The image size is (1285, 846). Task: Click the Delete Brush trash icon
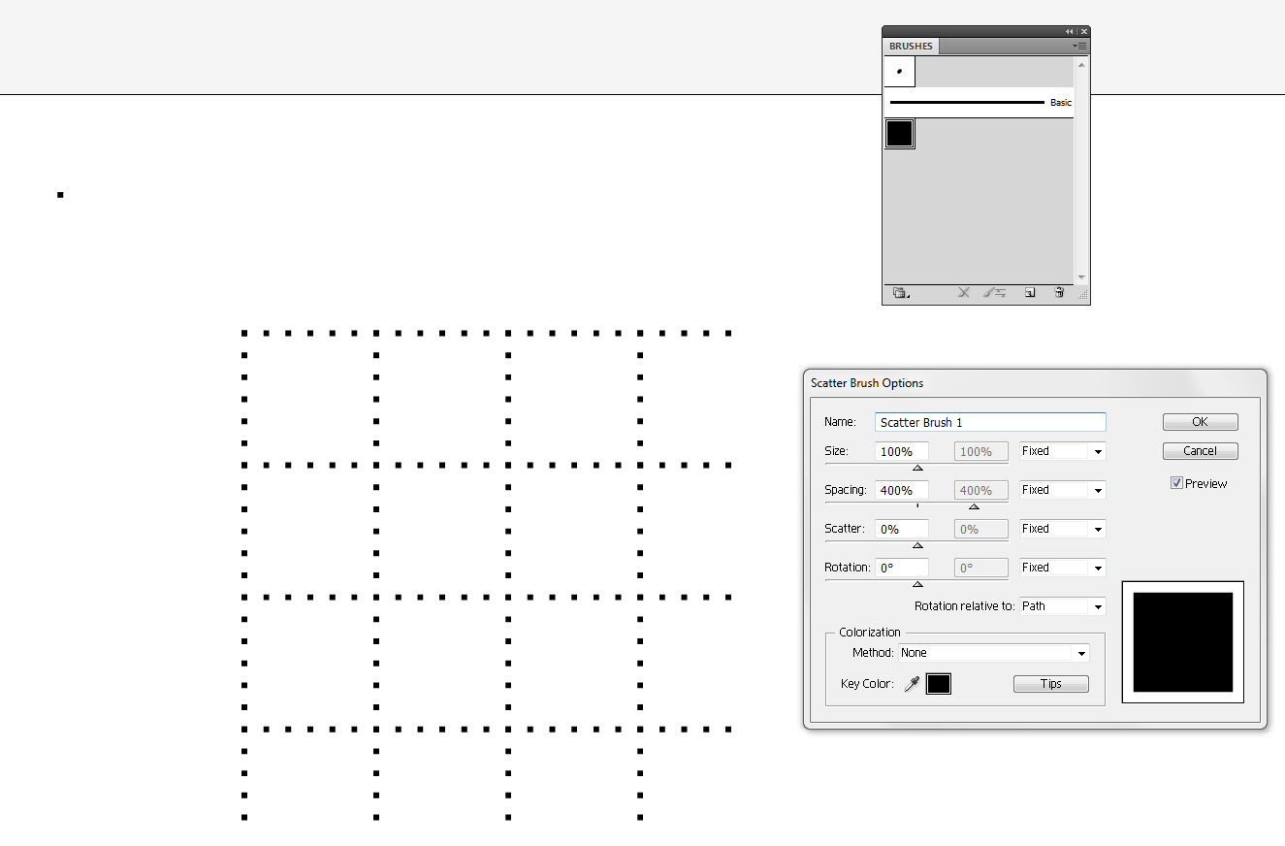click(1059, 293)
